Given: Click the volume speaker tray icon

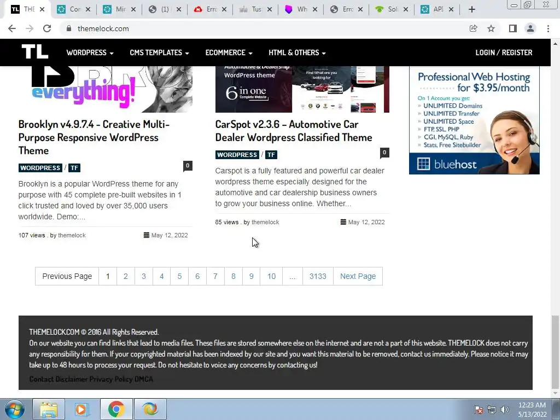Looking at the screenshot, I should [x=504, y=410].
